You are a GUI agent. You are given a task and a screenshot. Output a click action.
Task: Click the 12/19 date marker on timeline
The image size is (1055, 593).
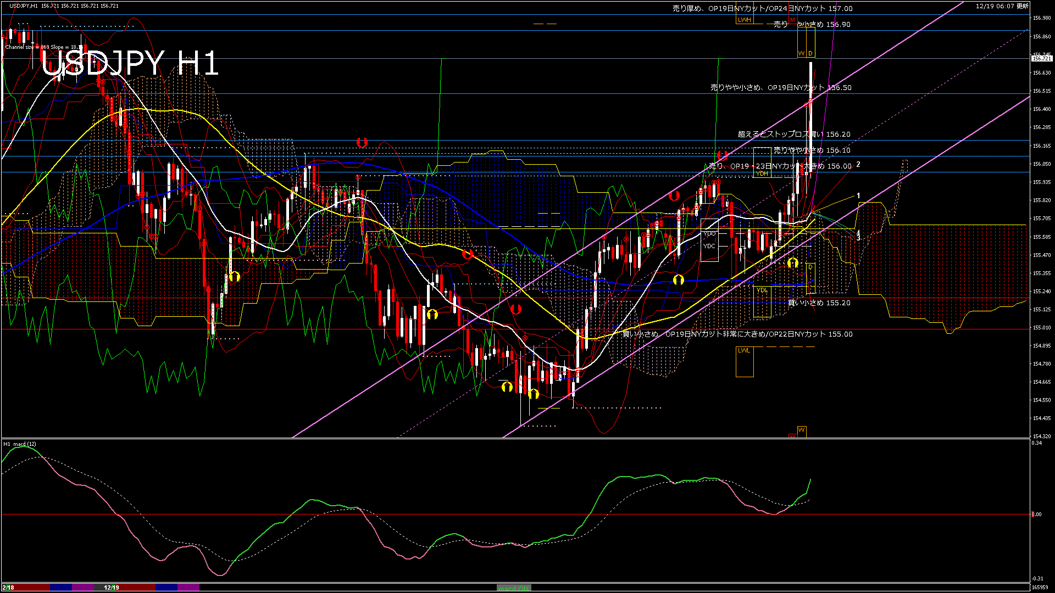click(x=112, y=588)
